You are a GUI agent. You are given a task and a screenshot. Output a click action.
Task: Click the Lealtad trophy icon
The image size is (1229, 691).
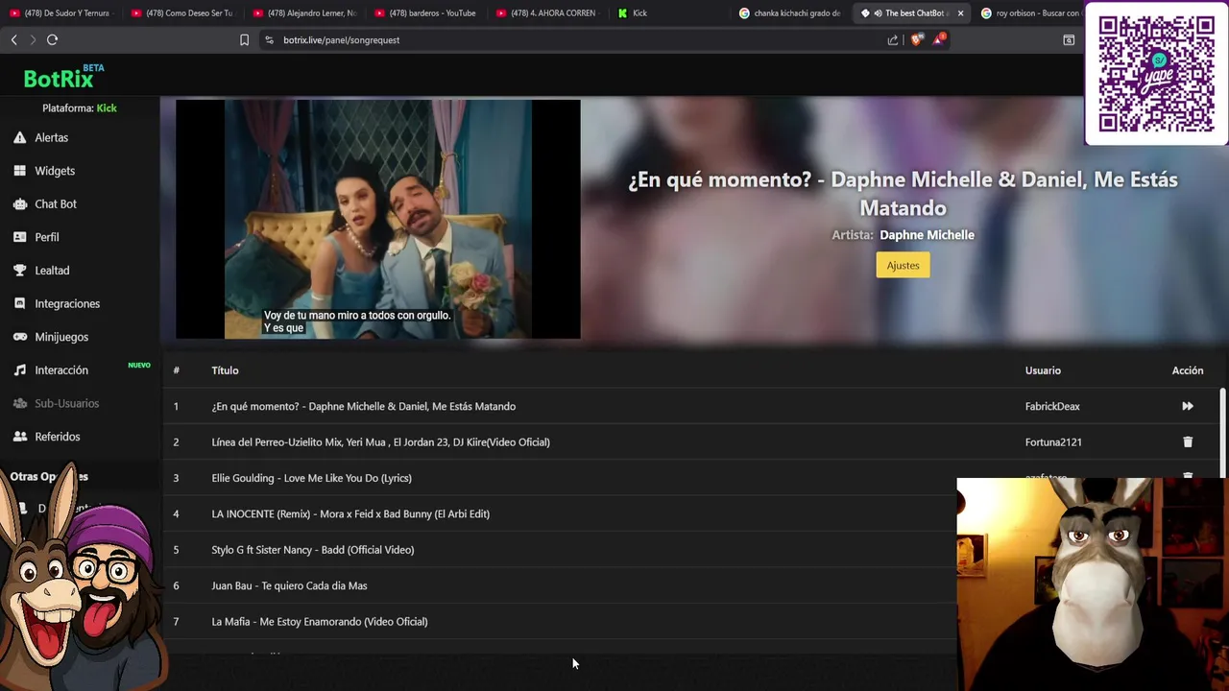tap(19, 271)
